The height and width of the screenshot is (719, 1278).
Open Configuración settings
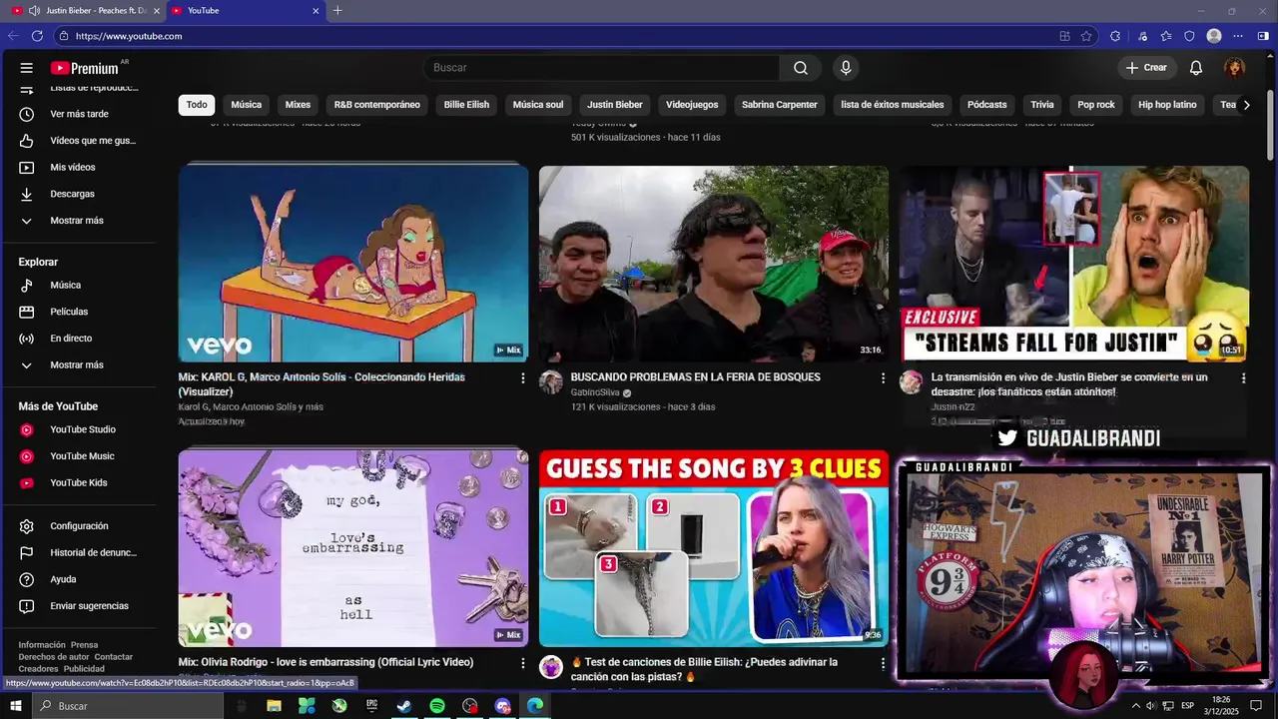78,526
